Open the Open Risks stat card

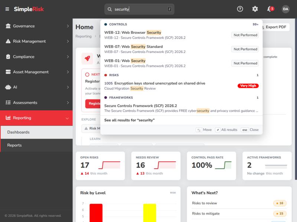pos(100,166)
